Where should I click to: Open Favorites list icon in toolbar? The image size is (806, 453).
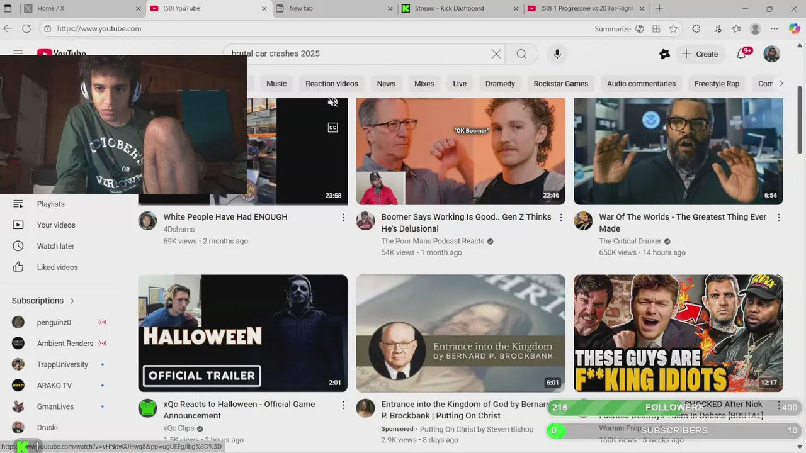737,29
